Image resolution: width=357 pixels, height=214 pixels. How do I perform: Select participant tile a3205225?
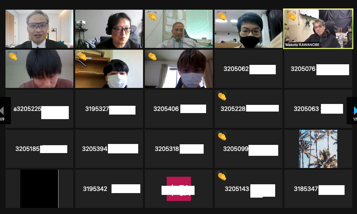39,109
